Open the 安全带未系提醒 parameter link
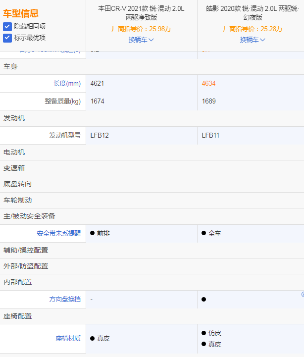 (x=58, y=233)
